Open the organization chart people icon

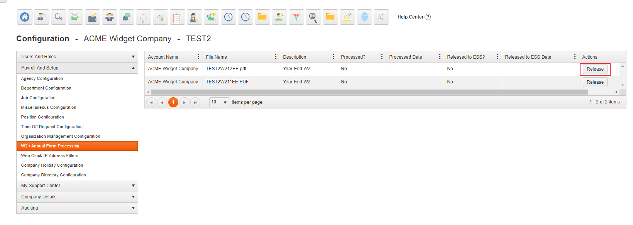(144, 17)
